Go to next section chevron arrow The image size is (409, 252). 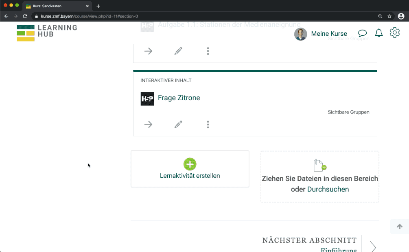(x=373, y=246)
